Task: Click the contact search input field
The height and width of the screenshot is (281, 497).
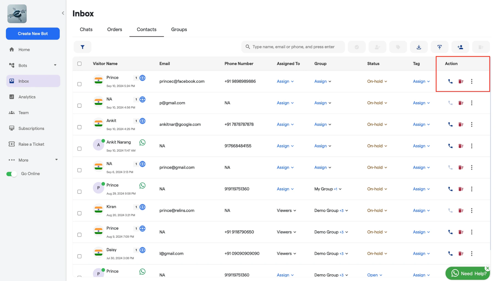Action: point(293,47)
